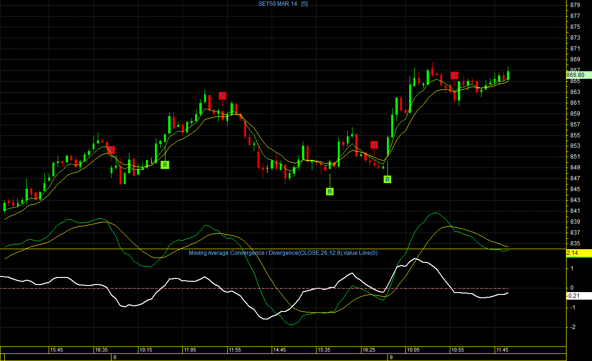
Task: Click the S sell marker near 16:25
Action: tap(374, 145)
